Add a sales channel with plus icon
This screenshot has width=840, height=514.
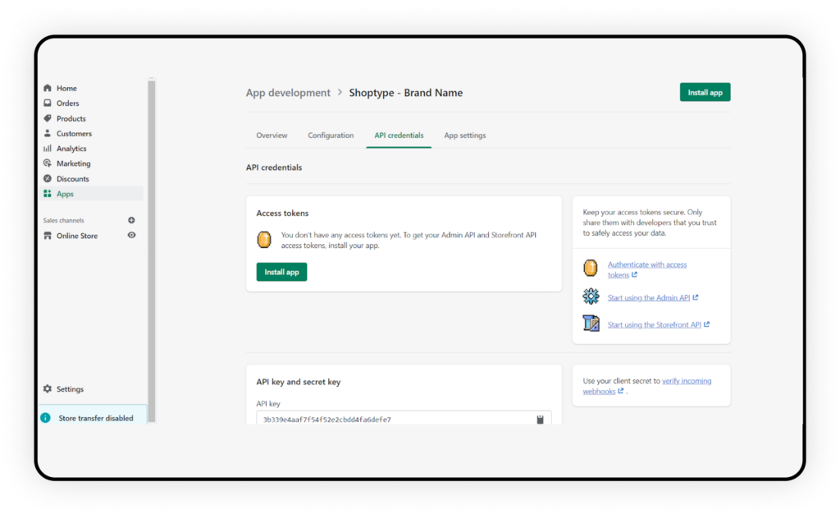(x=131, y=220)
